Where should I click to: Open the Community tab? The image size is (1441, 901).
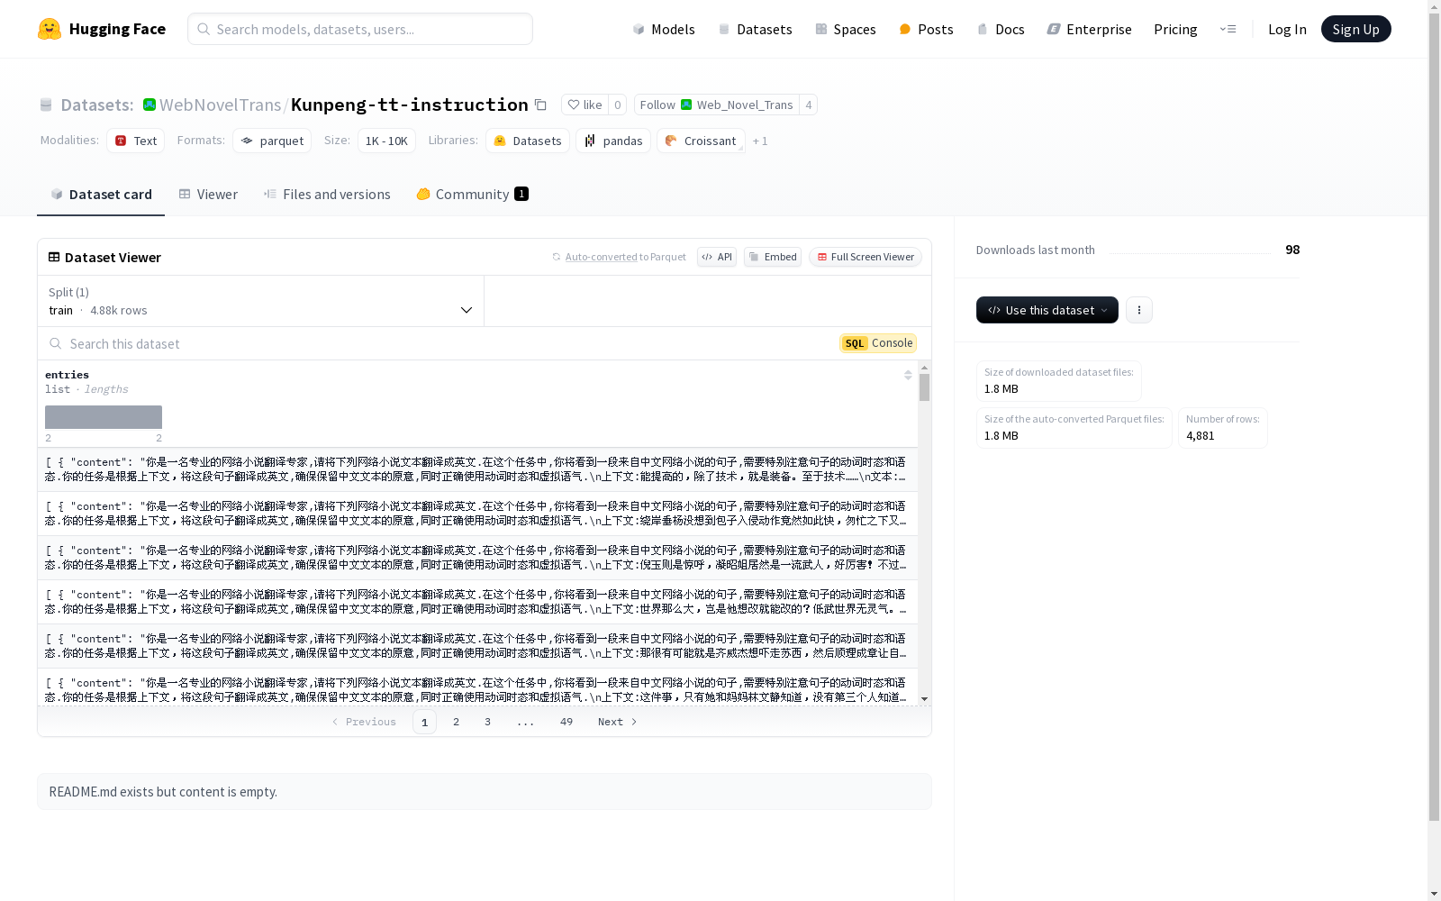point(472,194)
